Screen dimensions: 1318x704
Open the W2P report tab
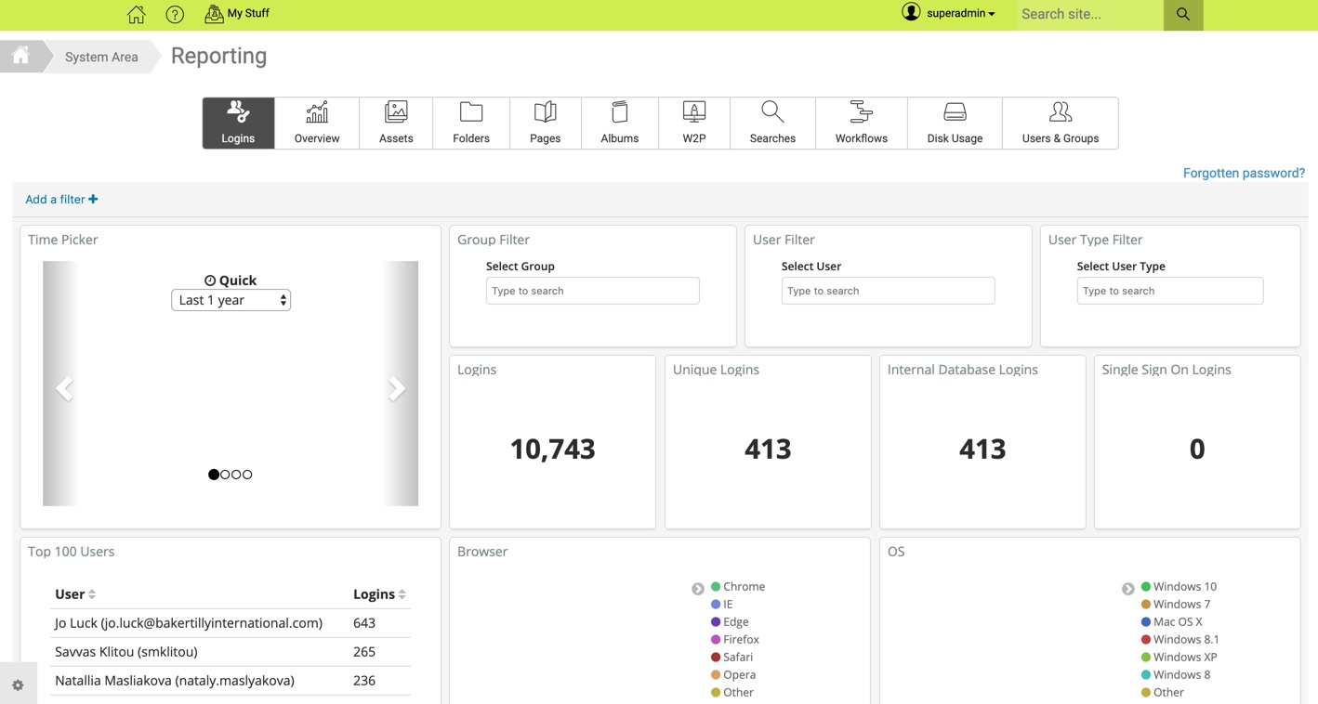(x=694, y=123)
